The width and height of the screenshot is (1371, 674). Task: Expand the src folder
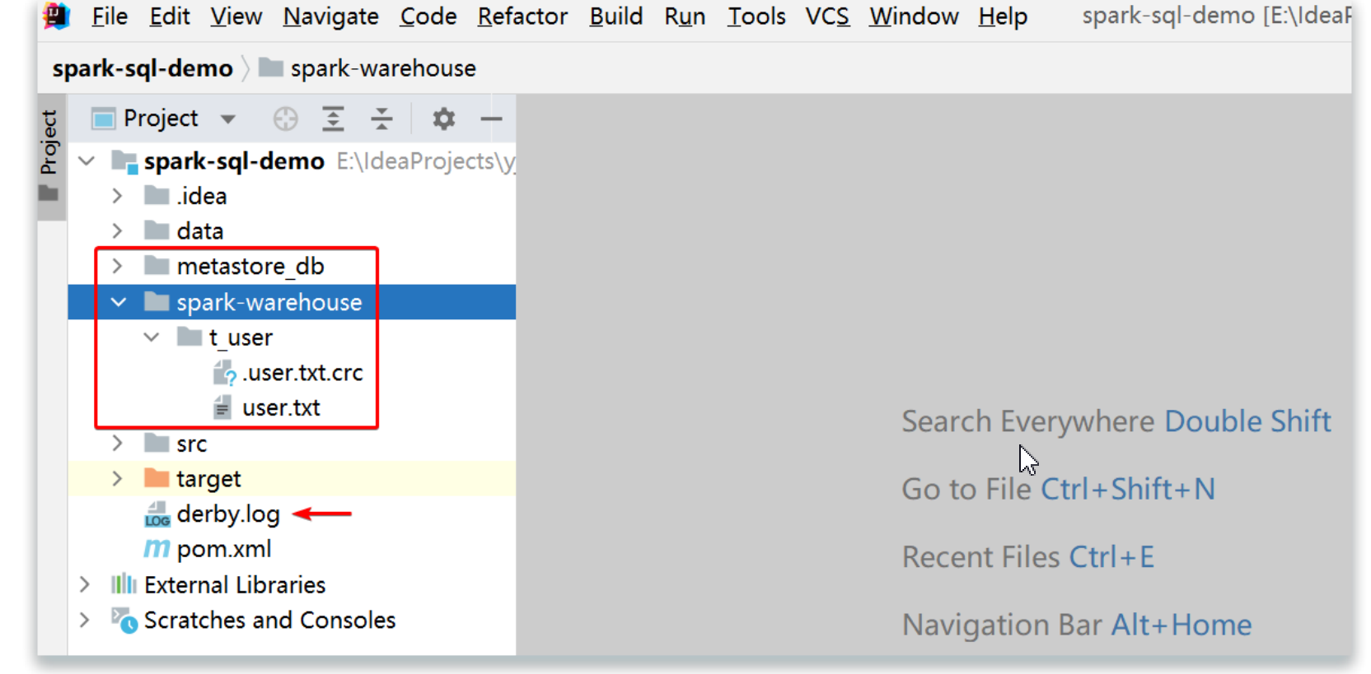(118, 444)
